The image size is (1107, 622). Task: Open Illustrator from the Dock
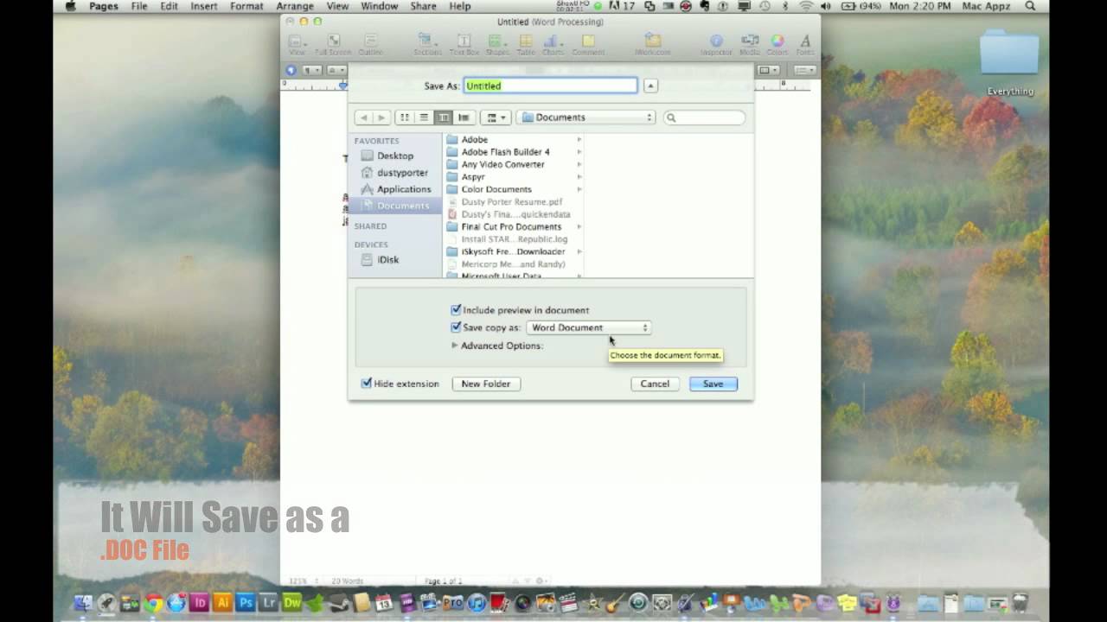pos(222,603)
